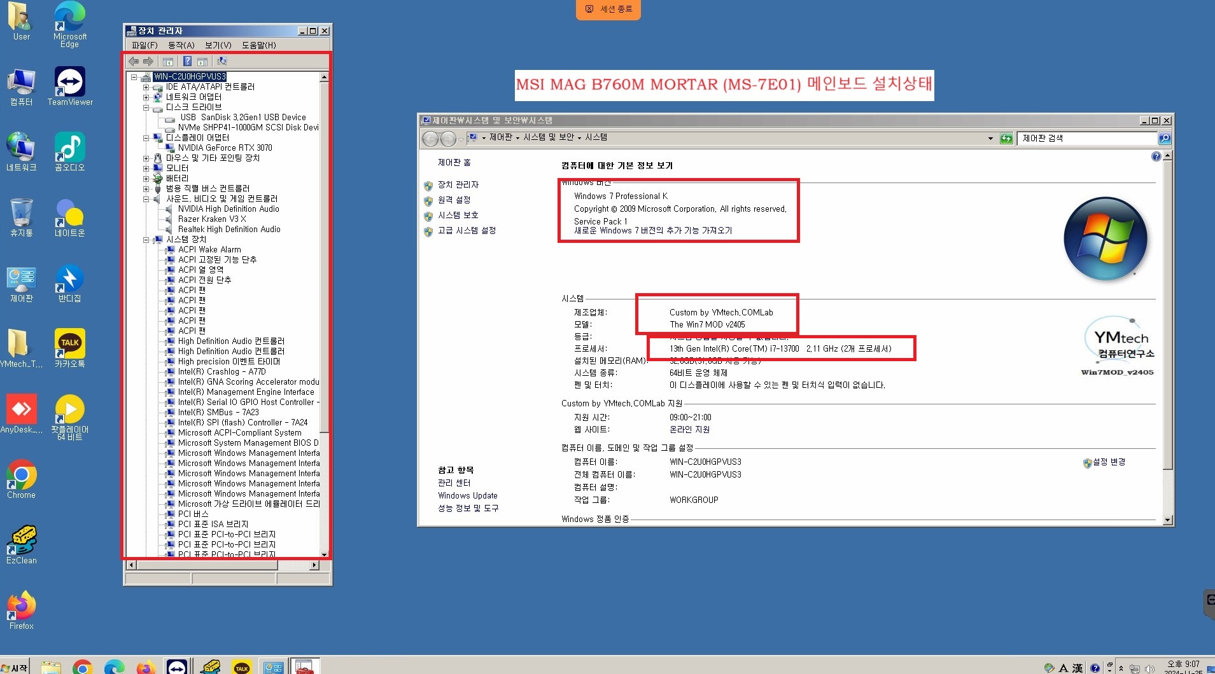Click the blue Help question-mark toolbar icon
1215x674 pixels.
point(187,61)
